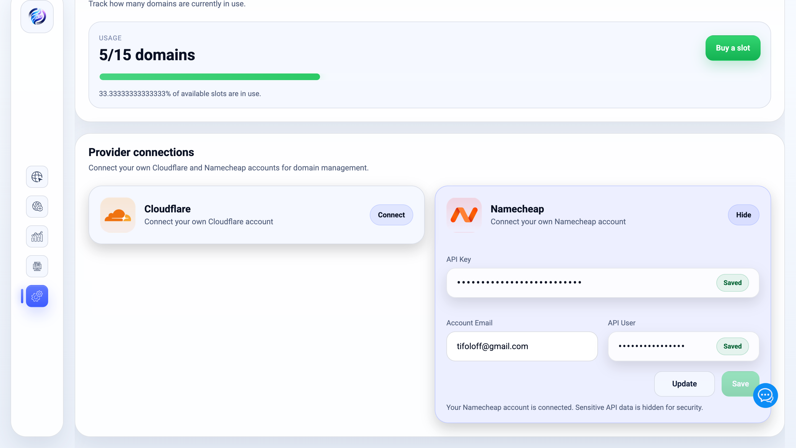796x448 pixels.
Task: Select the add-domain globe icon in sidebar
Action: pos(37,206)
